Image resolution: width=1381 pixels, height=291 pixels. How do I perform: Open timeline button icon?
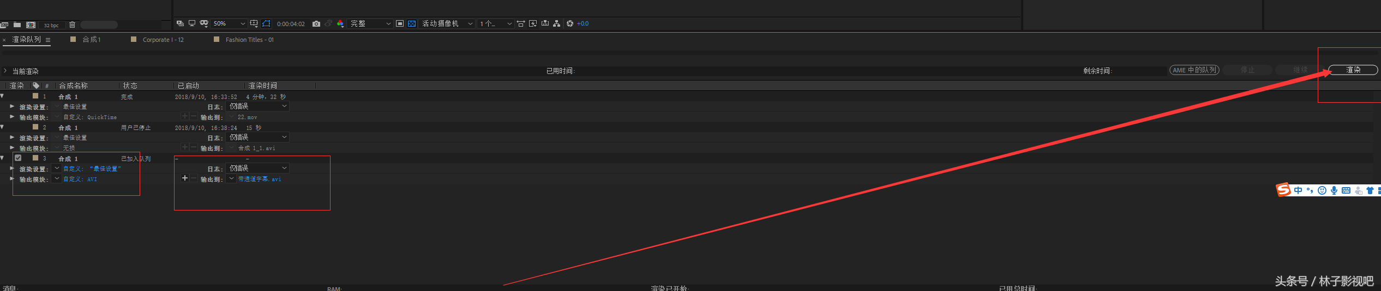(545, 23)
